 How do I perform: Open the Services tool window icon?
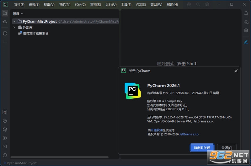coord(5,138)
